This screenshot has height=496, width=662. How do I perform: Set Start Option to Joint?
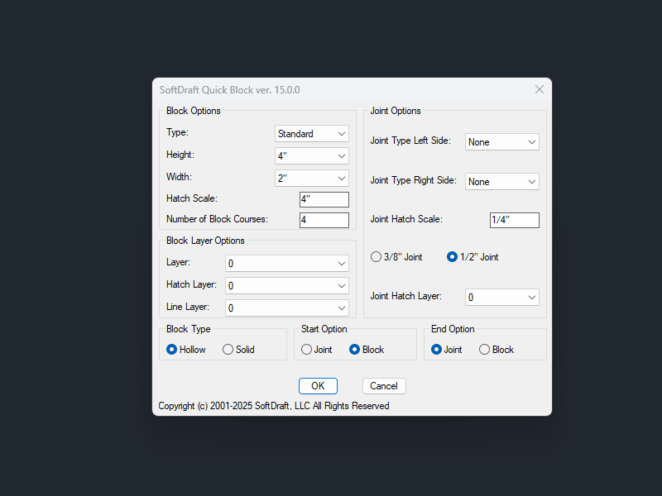[x=305, y=349]
